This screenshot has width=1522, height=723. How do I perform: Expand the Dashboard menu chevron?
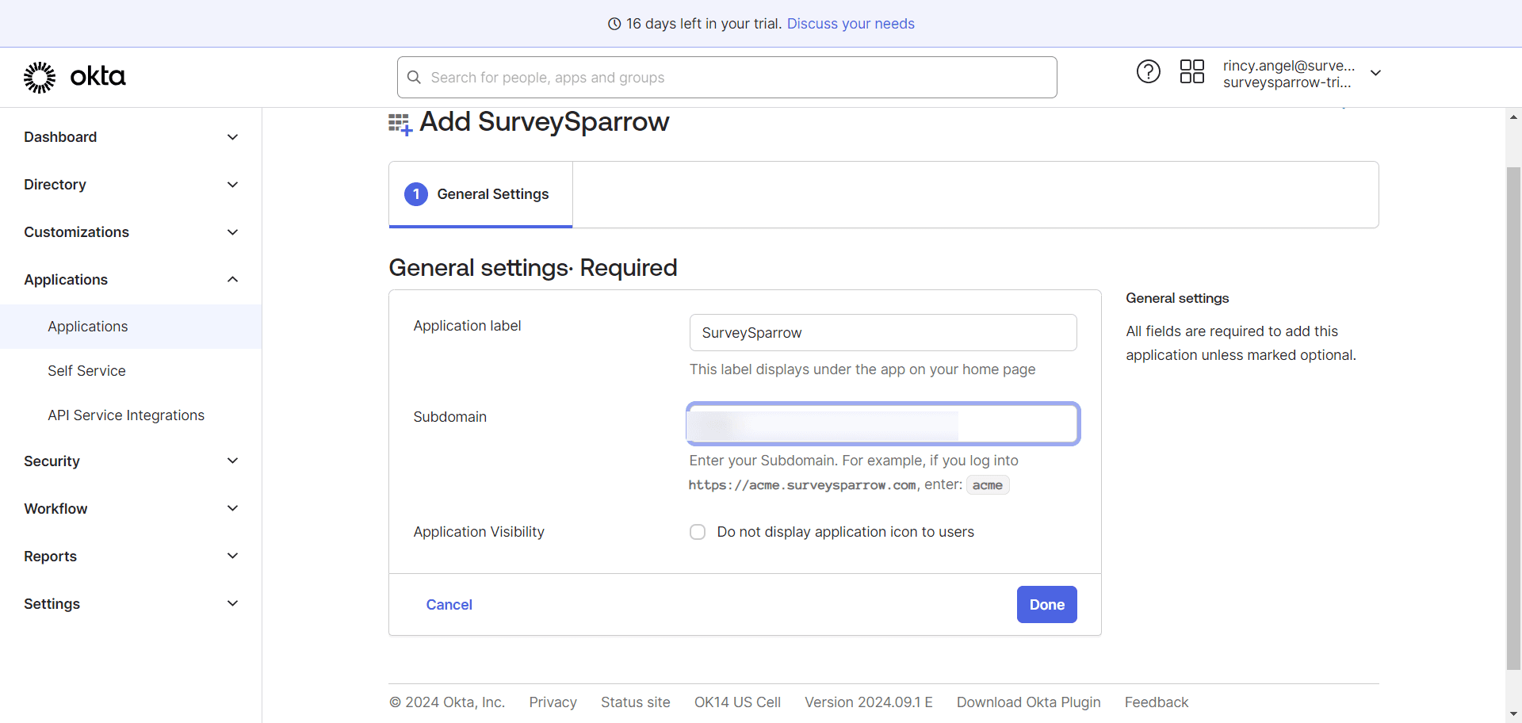[232, 137]
